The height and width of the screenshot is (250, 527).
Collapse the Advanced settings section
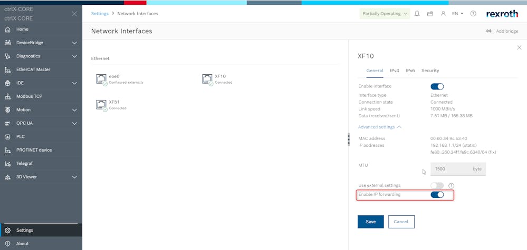click(x=379, y=127)
